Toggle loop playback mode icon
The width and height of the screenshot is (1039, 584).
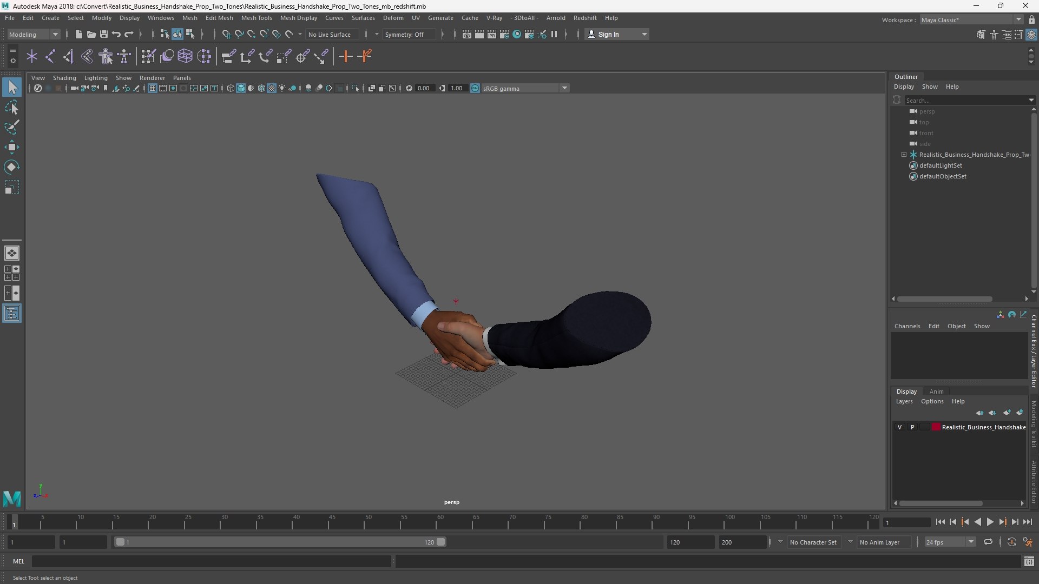coord(988,542)
